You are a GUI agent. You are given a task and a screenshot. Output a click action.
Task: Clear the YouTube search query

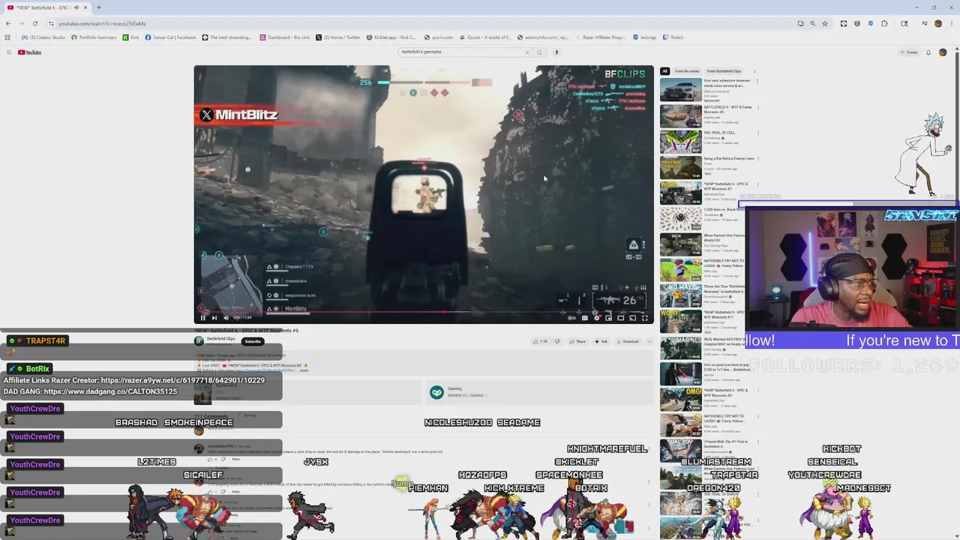(527, 52)
